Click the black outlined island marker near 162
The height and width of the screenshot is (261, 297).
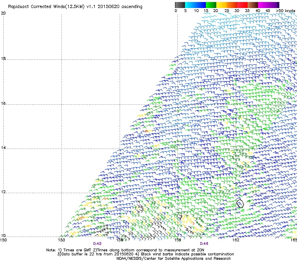(240, 203)
